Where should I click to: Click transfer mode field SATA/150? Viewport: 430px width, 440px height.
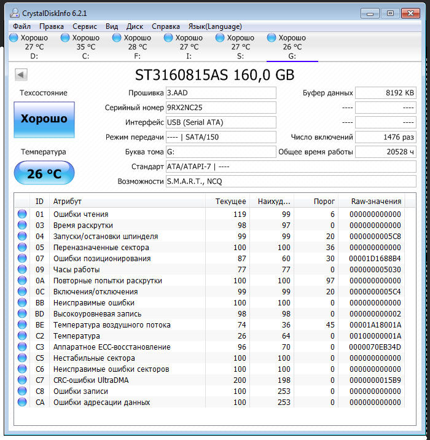[x=221, y=137]
